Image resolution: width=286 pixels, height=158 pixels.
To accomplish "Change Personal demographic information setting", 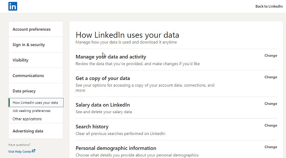I will click(271, 147).
